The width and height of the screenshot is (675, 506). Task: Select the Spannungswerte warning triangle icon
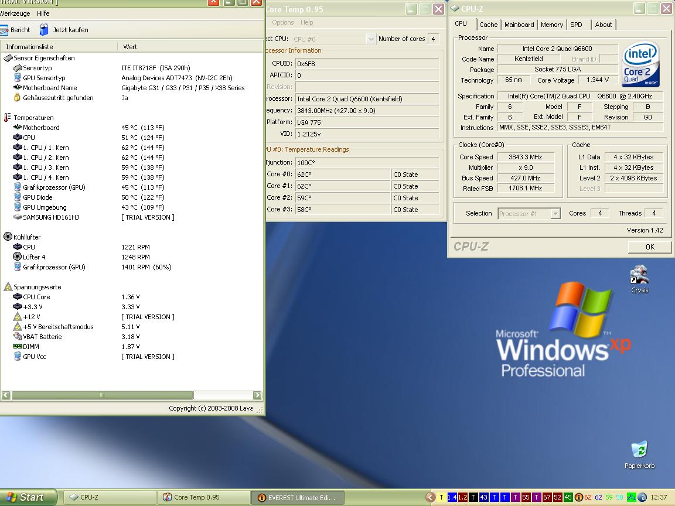(8, 286)
